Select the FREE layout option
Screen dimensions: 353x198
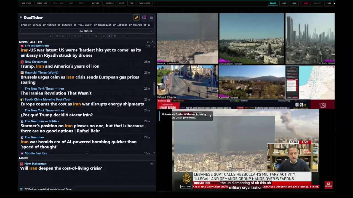(122, 3)
